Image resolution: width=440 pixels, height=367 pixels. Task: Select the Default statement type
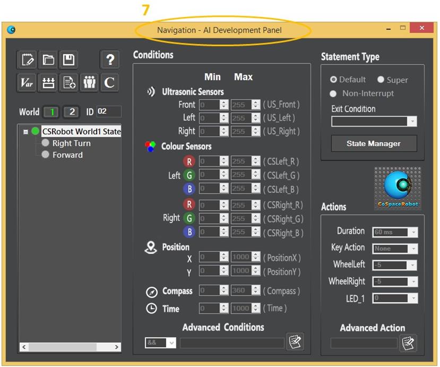click(x=334, y=80)
